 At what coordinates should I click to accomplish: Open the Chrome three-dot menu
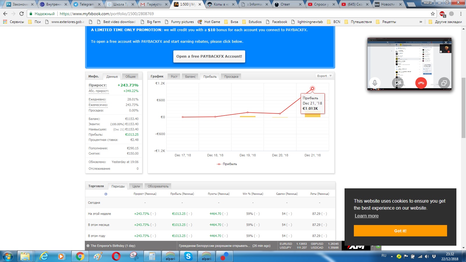(461, 14)
